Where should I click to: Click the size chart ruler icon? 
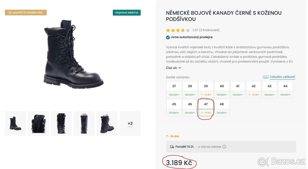click(266, 77)
